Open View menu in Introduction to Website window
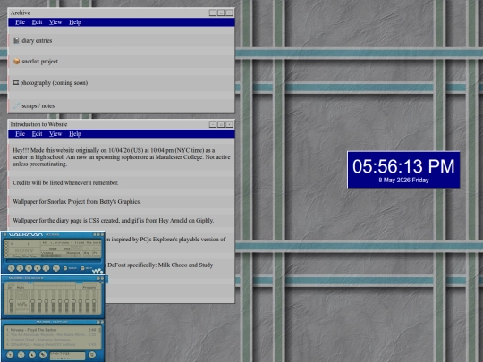 tap(55, 133)
